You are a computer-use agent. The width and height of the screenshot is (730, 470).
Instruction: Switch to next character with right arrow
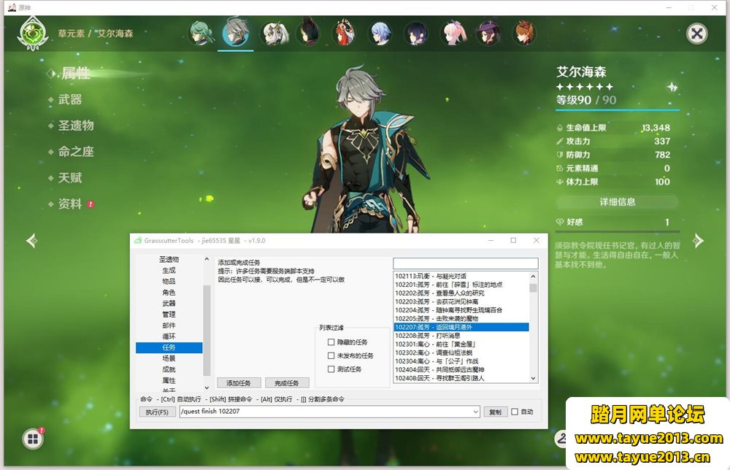(x=699, y=240)
